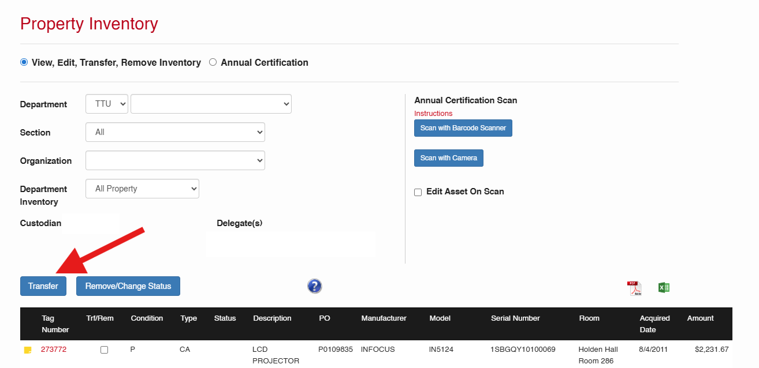This screenshot has width=759, height=368.
Task: Open the red Instructions link
Action: point(433,114)
